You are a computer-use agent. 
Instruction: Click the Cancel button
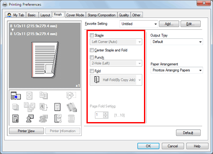click(x=173, y=146)
